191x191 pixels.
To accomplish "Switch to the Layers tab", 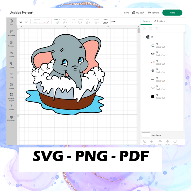I will pyautogui.click(x=146, y=21).
